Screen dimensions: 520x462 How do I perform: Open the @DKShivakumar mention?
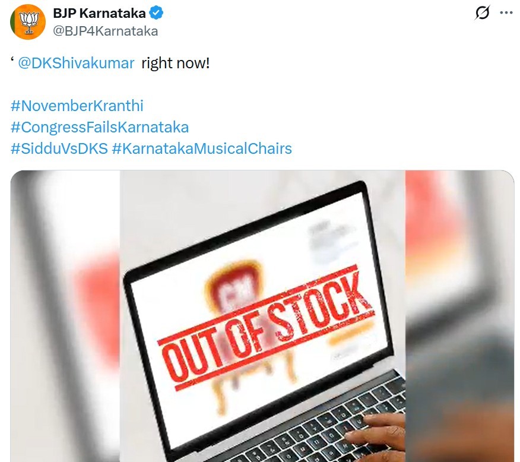tap(76, 63)
